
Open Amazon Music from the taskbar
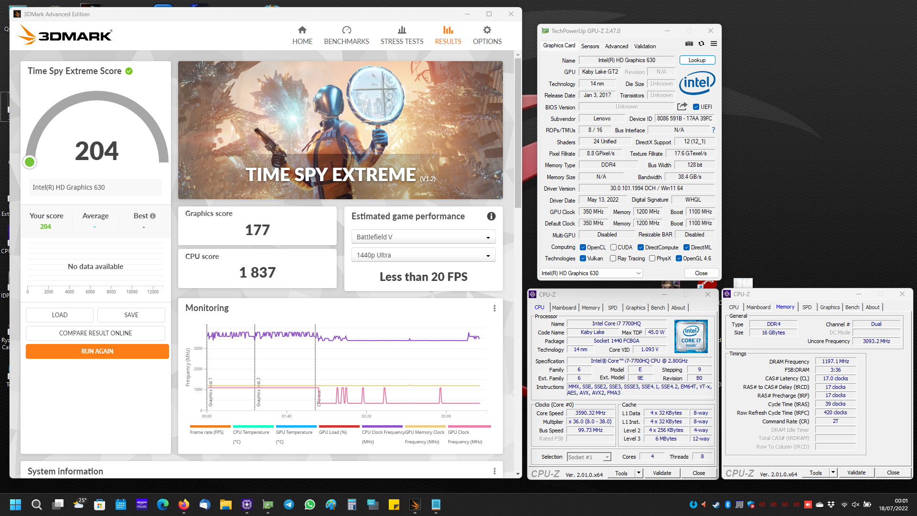pyautogui.click(x=142, y=505)
